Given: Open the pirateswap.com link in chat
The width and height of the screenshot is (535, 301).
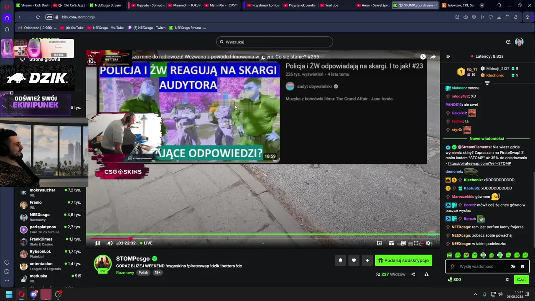Looking at the screenshot, I should pyautogui.click(x=479, y=163).
